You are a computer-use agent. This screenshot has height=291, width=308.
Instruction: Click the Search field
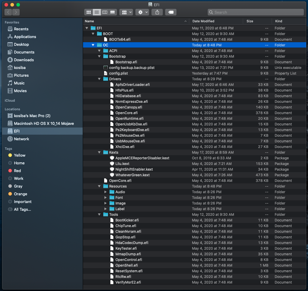(256, 12)
